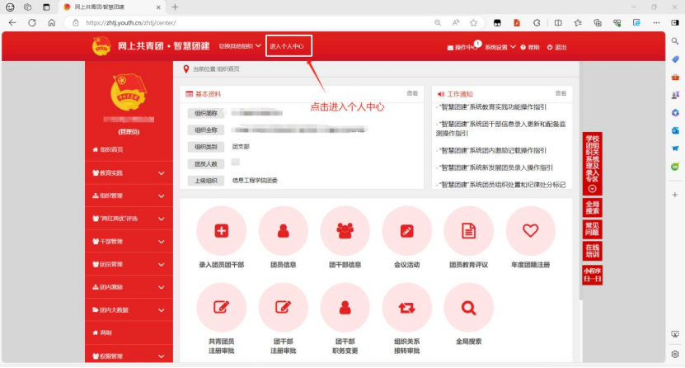Open 团干部信息录入更新和配备监测 notice
This screenshot has height=368, width=685.
click(x=501, y=129)
